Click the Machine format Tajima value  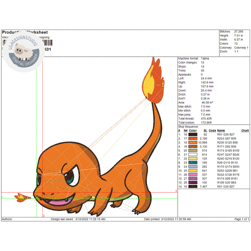(205, 58)
